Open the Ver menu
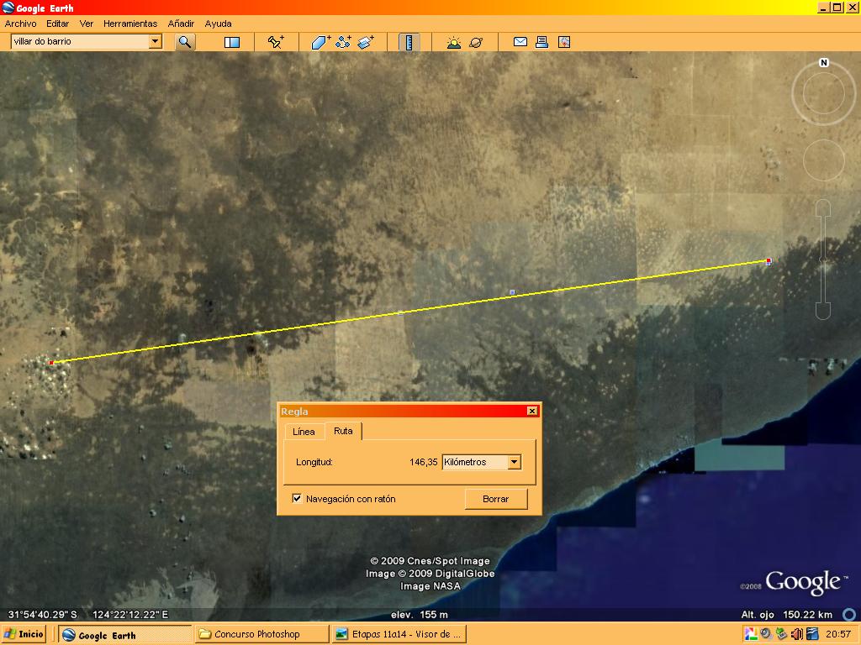This screenshot has height=645, width=861. pyautogui.click(x=87, y=24)
